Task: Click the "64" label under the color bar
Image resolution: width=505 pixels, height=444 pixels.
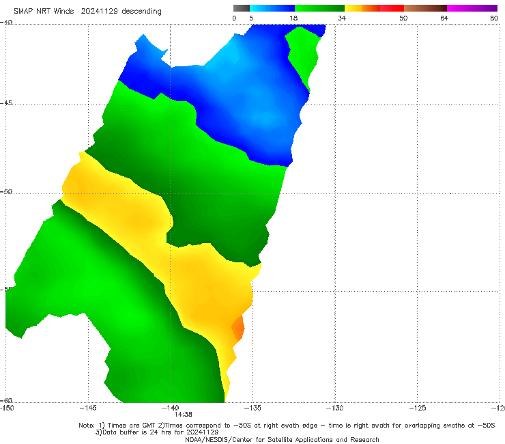Action: [x=444, y=18]
